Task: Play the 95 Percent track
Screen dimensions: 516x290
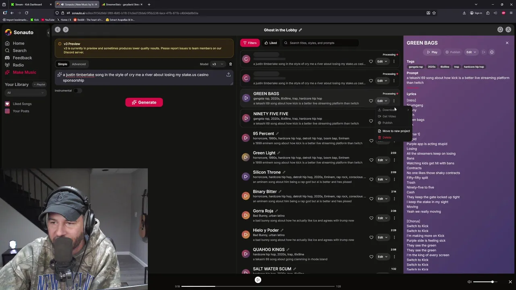Action: tap(246, 138)
